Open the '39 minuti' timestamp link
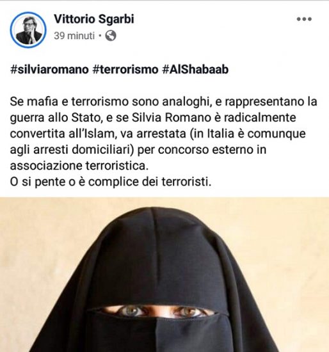The image size is (329, 352). 74,36
